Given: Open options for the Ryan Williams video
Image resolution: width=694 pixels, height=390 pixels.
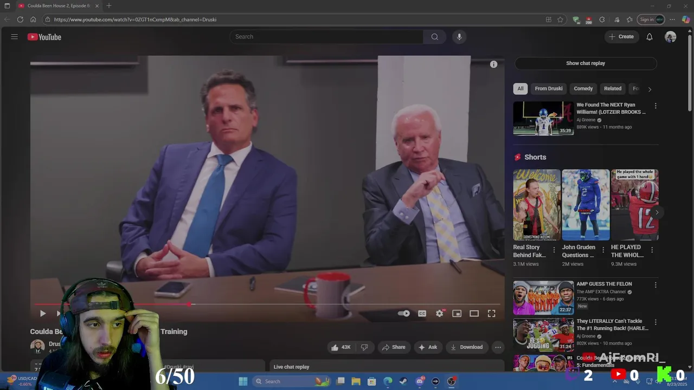Looking at the screenshot, I should click(656, 106).
